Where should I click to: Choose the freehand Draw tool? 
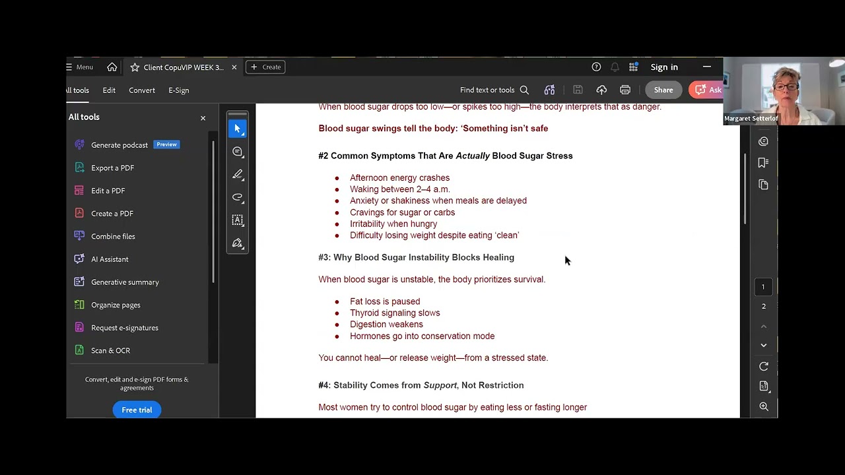tap(238, 197)
